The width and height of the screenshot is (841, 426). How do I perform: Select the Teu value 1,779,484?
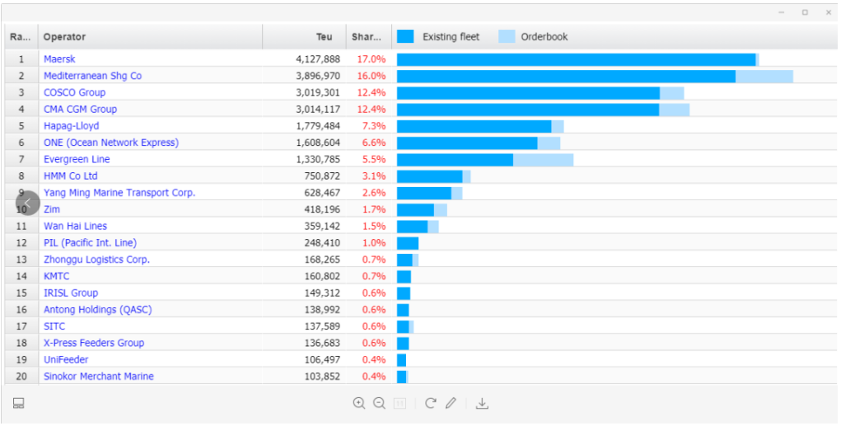317,125
